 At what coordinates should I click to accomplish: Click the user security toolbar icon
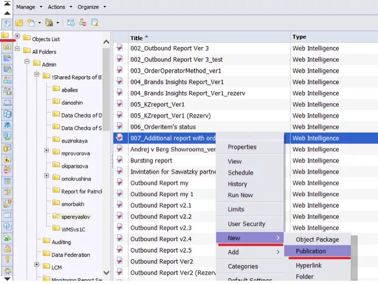pos(83,22)
